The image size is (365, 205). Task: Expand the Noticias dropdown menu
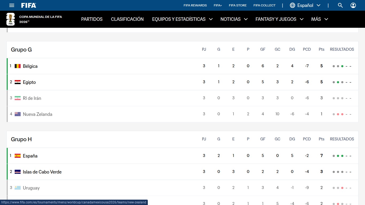(234, 19)
